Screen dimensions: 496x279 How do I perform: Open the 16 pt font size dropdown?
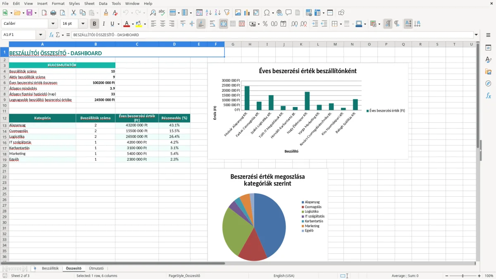pyautogui.click(x=83, y=24)
